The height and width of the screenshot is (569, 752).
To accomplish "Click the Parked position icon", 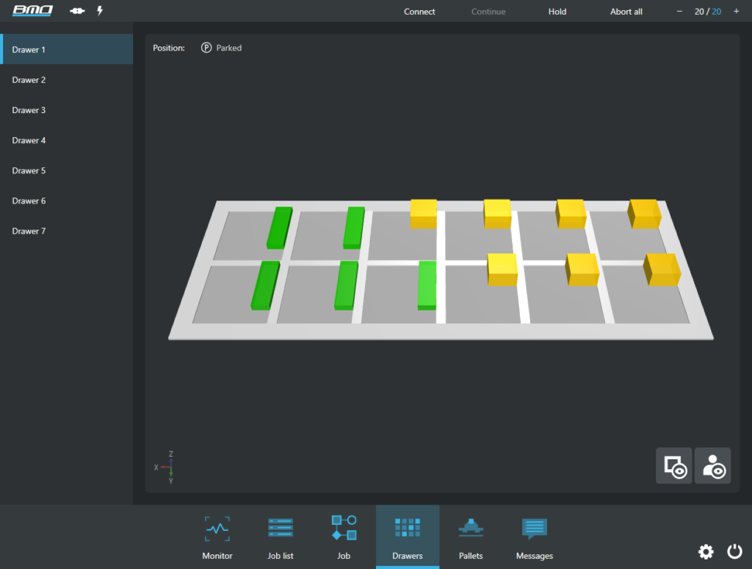I will [x=206, y=48].
